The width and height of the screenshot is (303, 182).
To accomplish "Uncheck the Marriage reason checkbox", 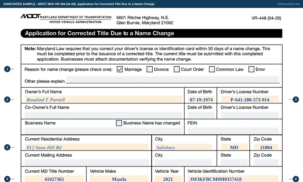I will coord(120,69).
